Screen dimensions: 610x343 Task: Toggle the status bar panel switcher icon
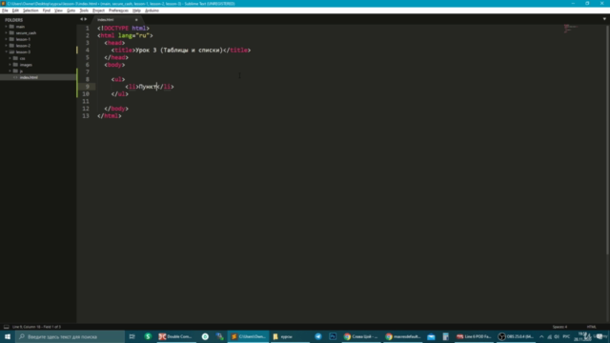(x=7, y=327)
